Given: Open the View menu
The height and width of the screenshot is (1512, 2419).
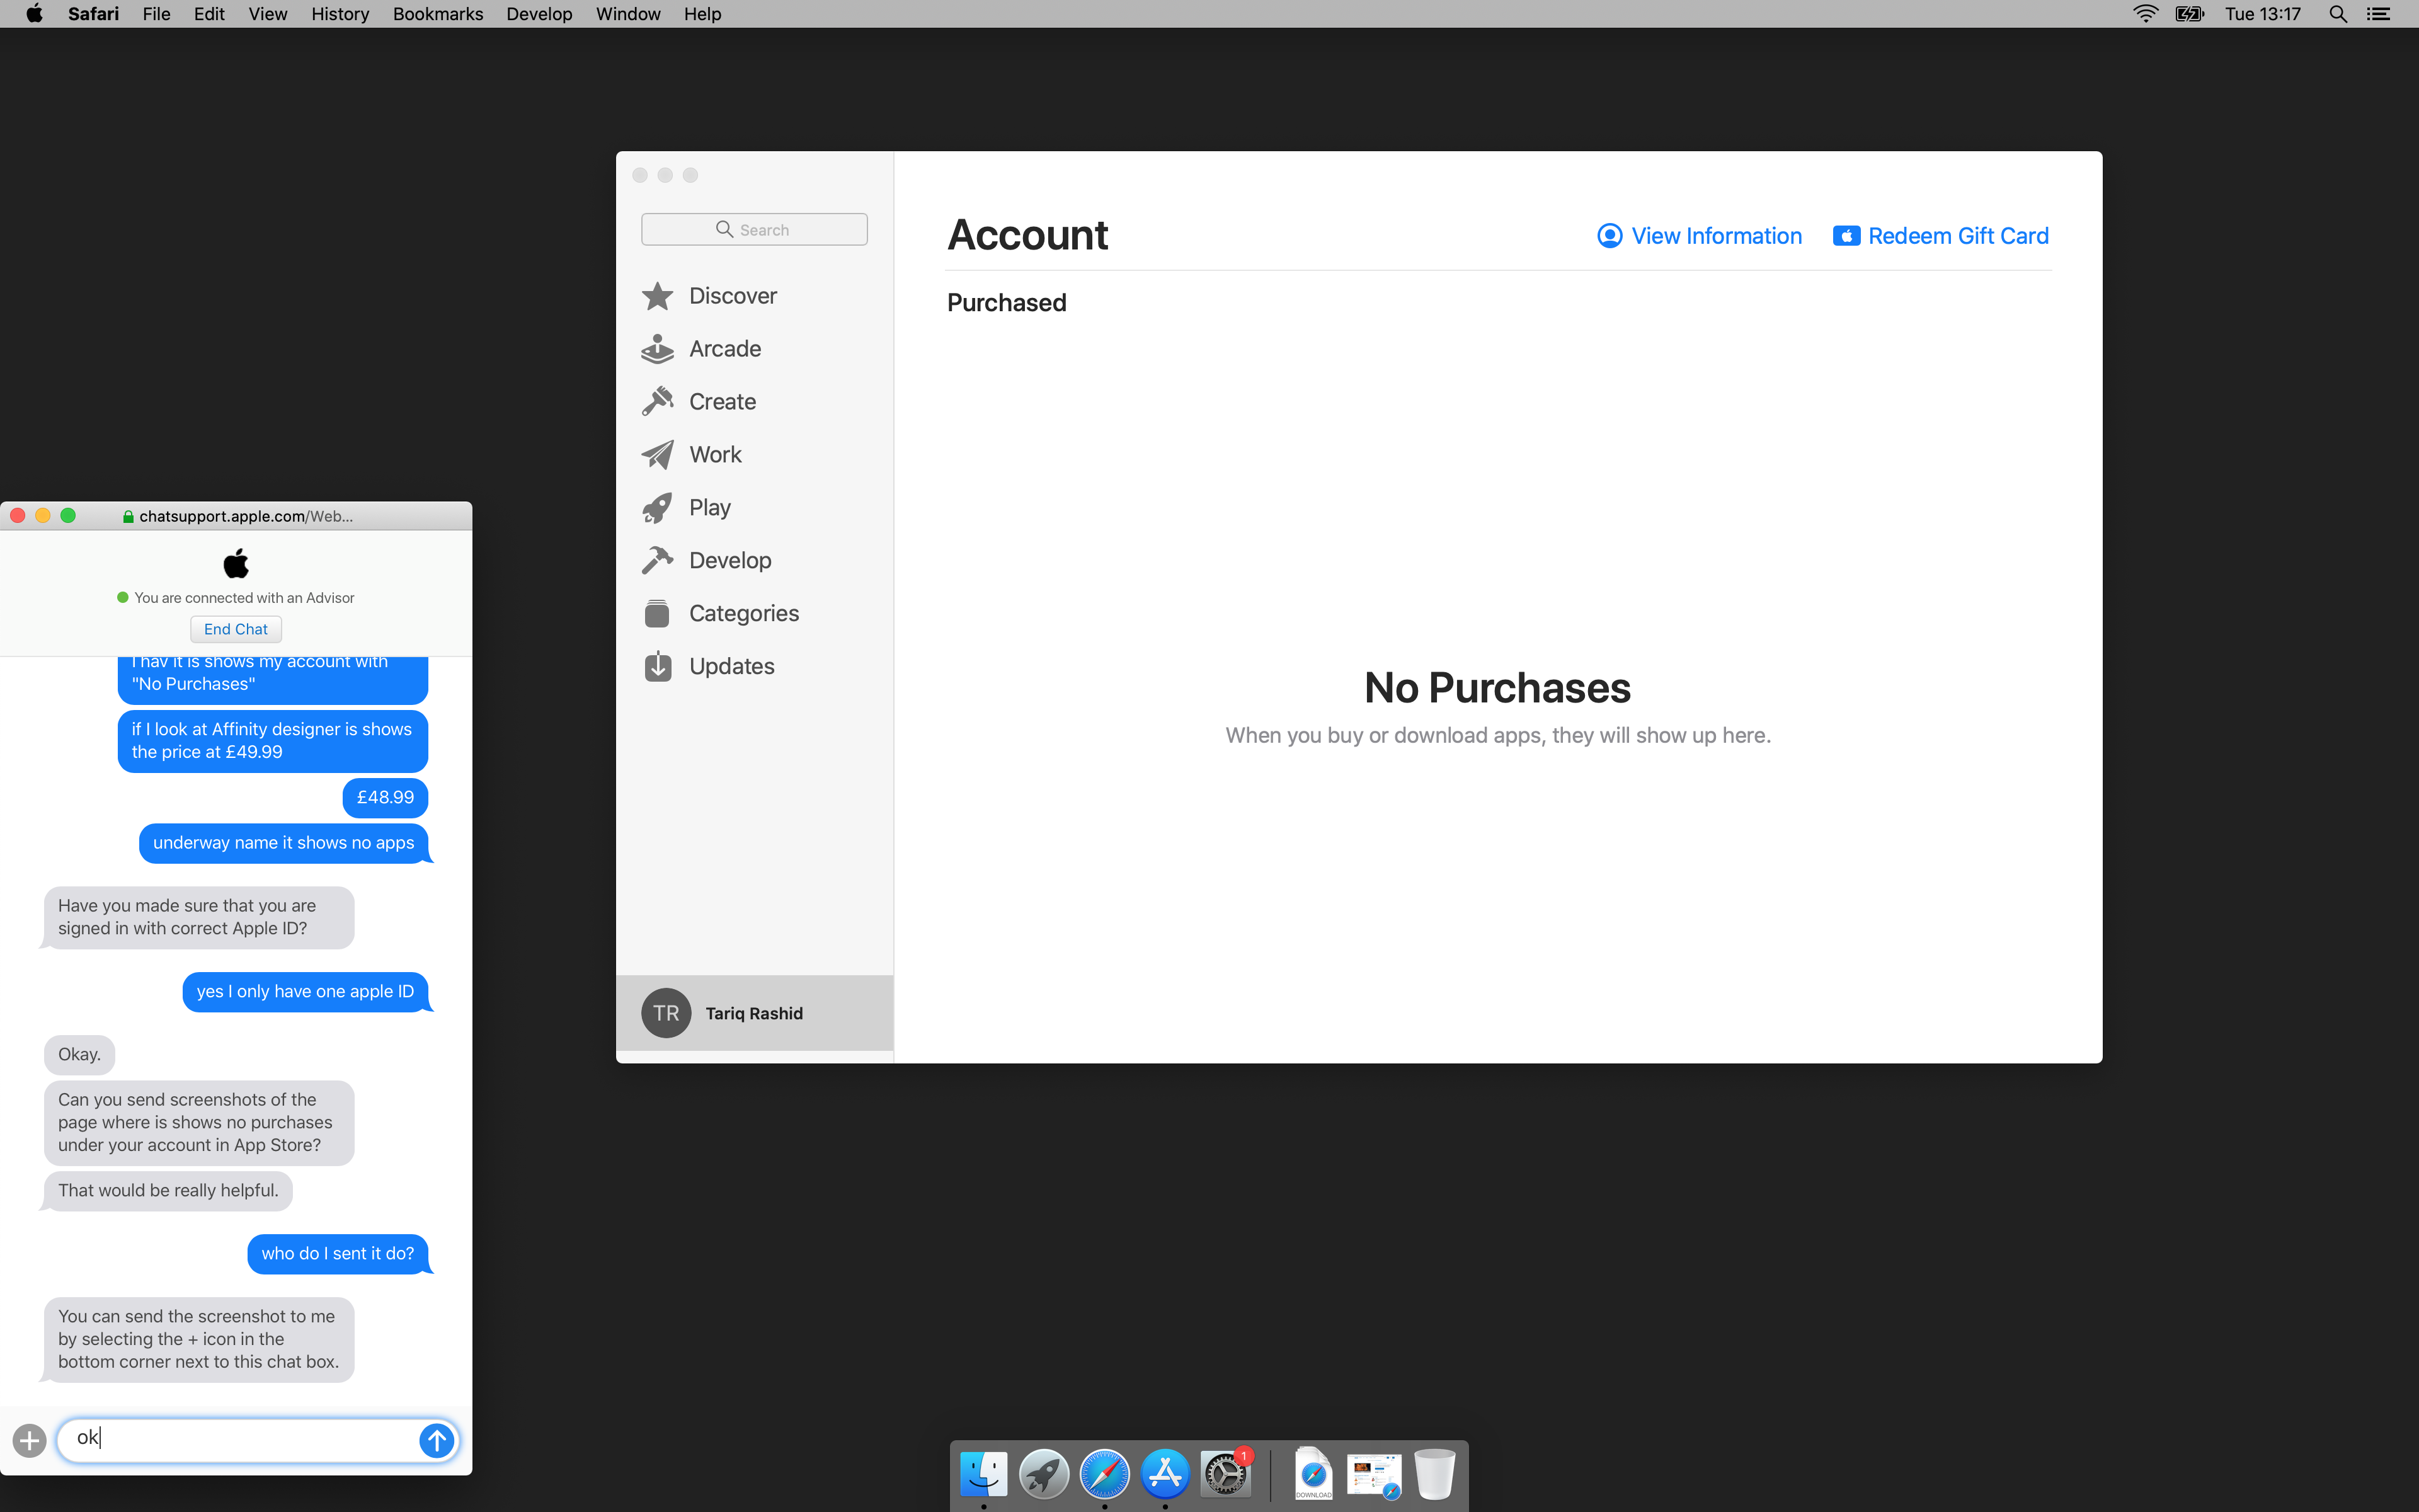Looking at the screenshot, I should (x=268, y=14).
